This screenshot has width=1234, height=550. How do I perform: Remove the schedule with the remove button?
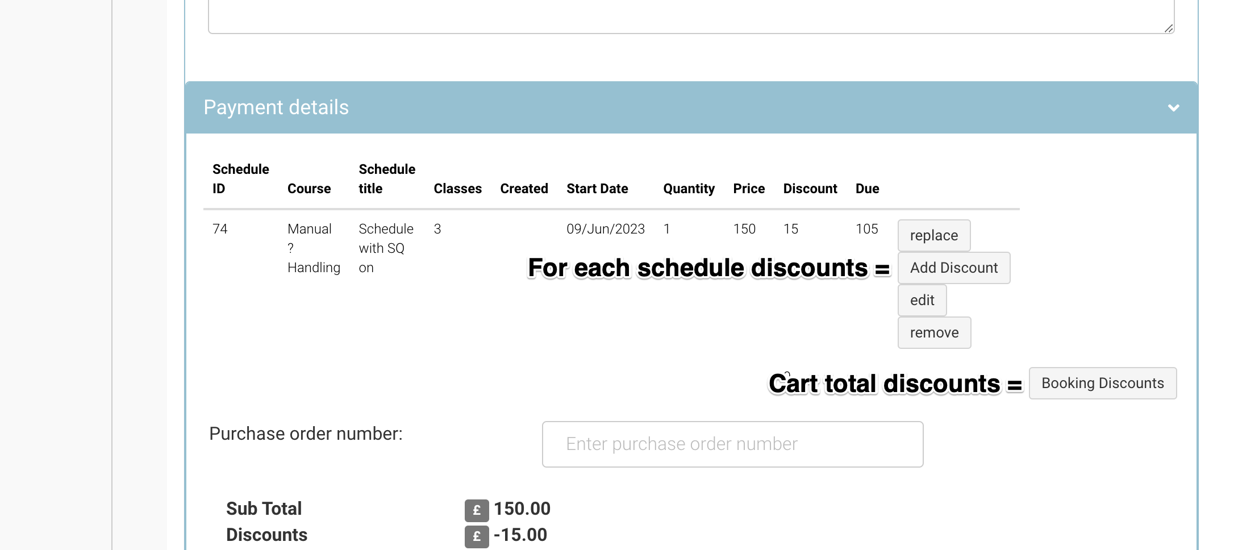(x=934, y=332)
